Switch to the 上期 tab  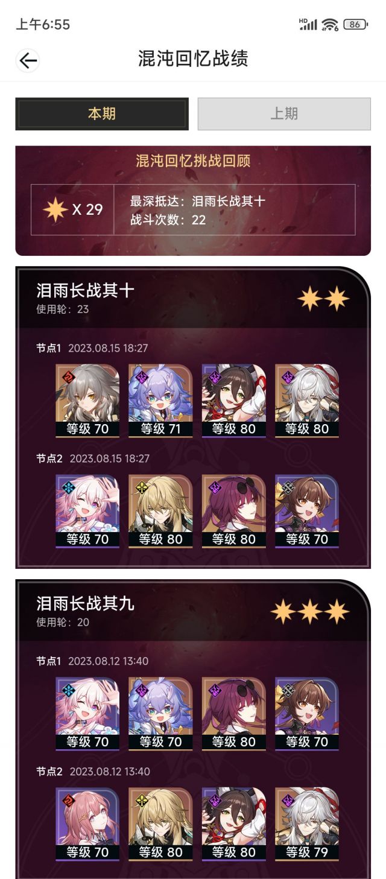click(284, 114)
